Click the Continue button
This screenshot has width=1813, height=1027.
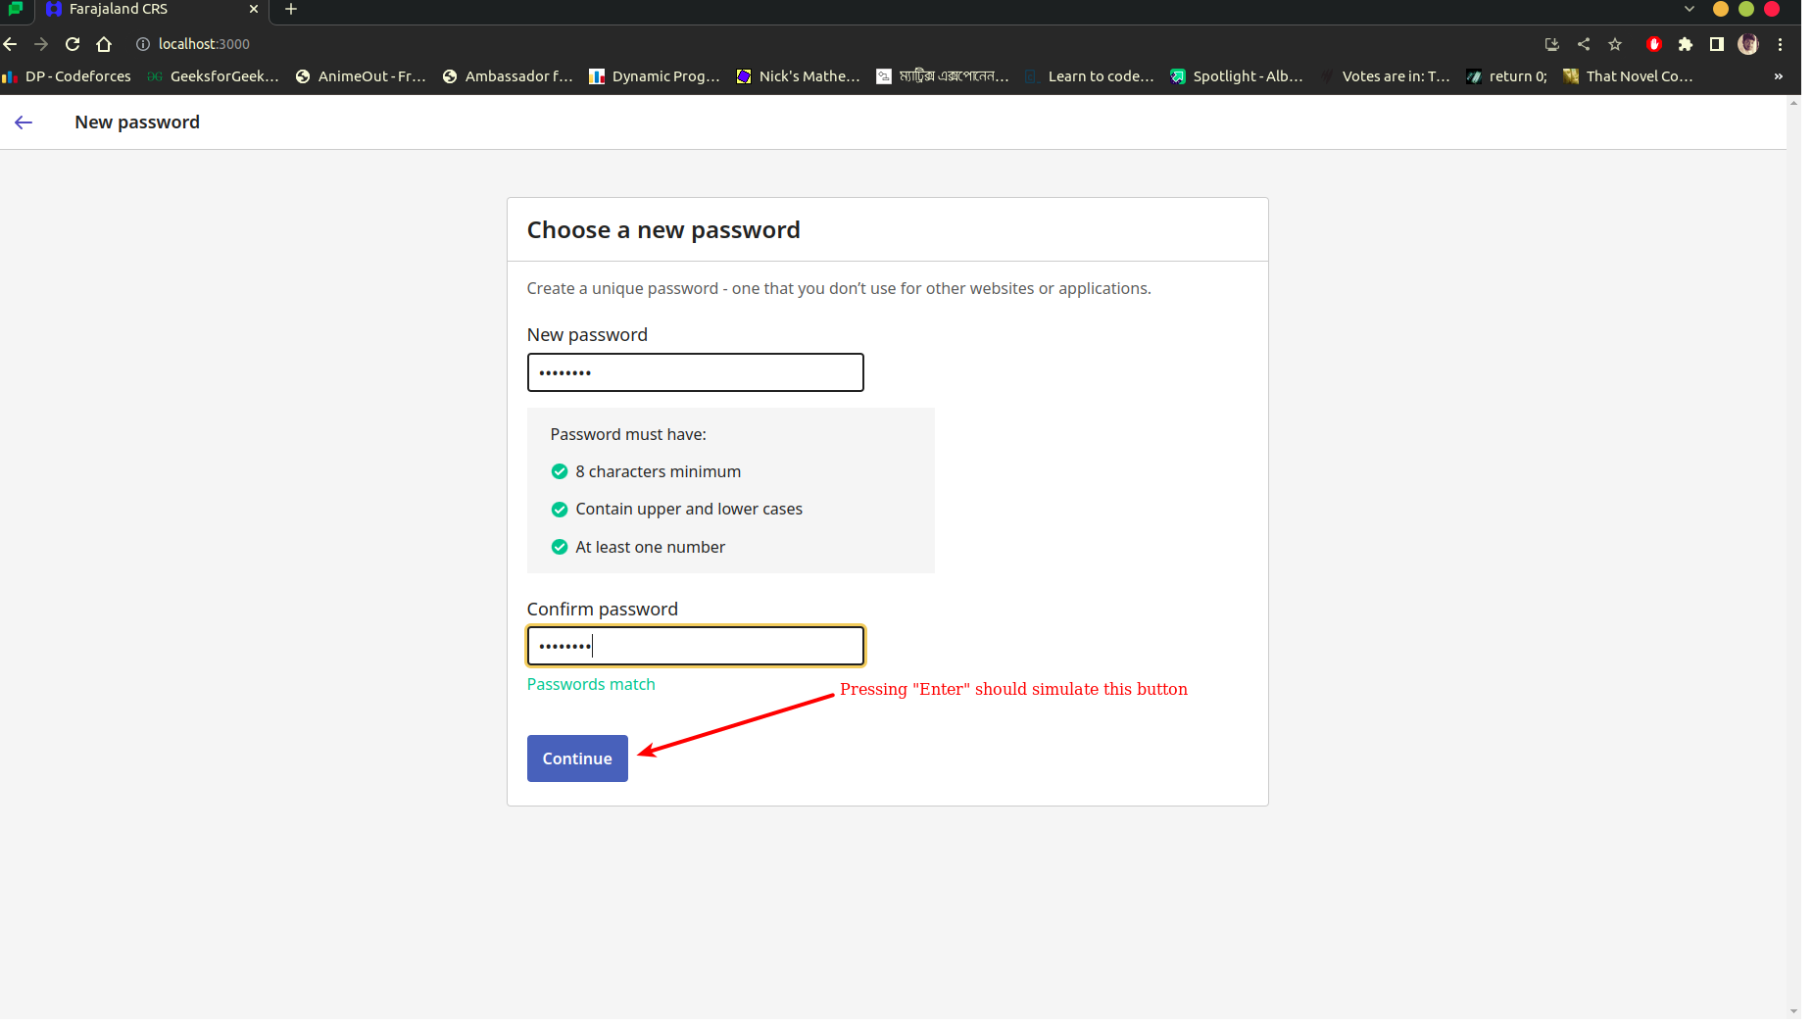click(576, 758)
